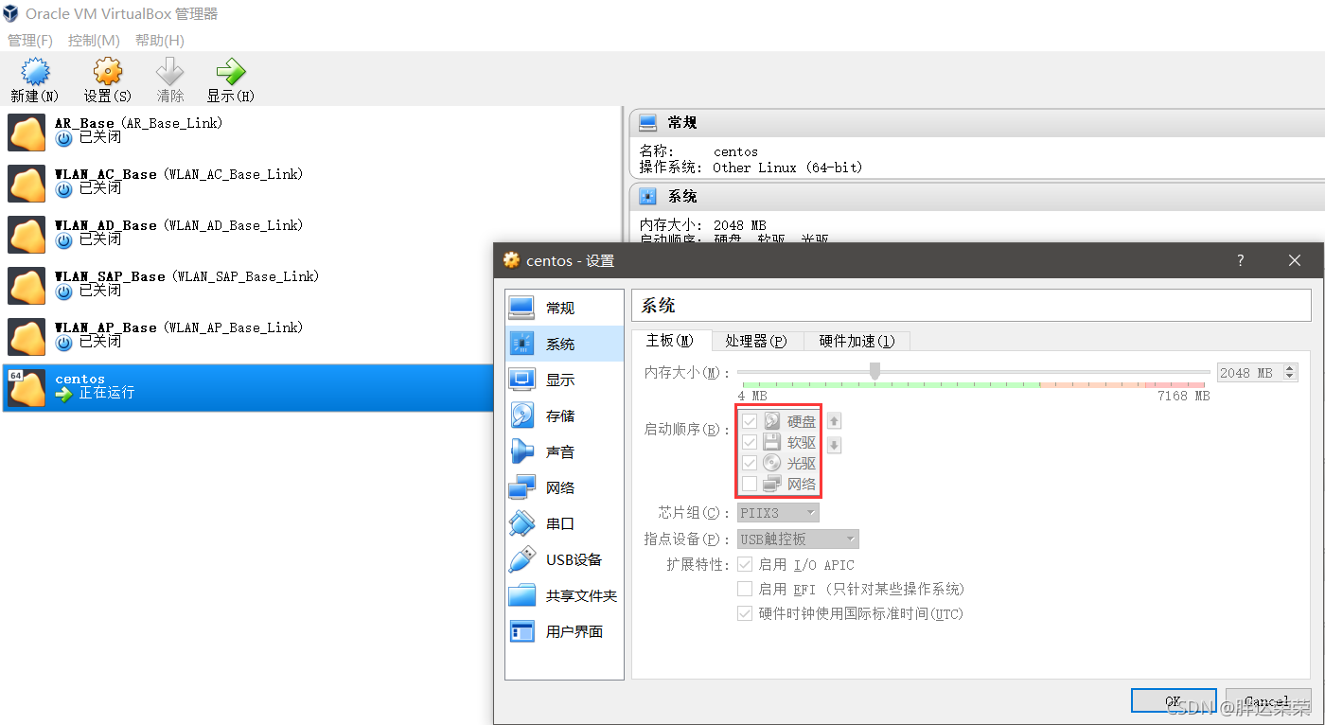
Task: Move boot device down with arrow button
Action: pyautogui.click(x=835, y=445)
